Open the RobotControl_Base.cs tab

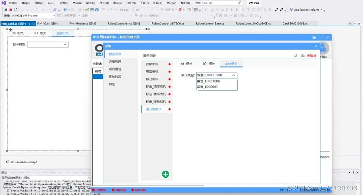[x=210, y=24]
